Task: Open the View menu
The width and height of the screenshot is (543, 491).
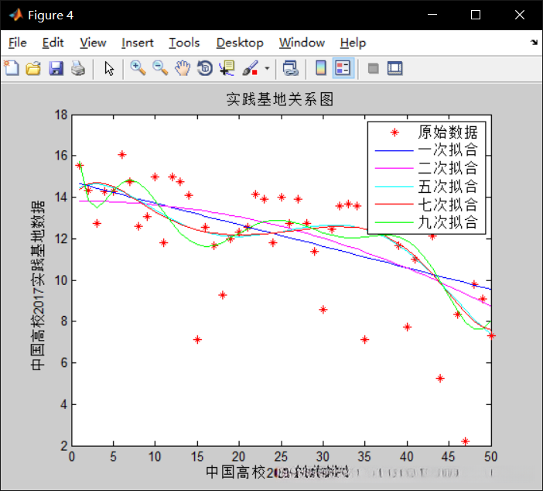Action: point(93,43)
